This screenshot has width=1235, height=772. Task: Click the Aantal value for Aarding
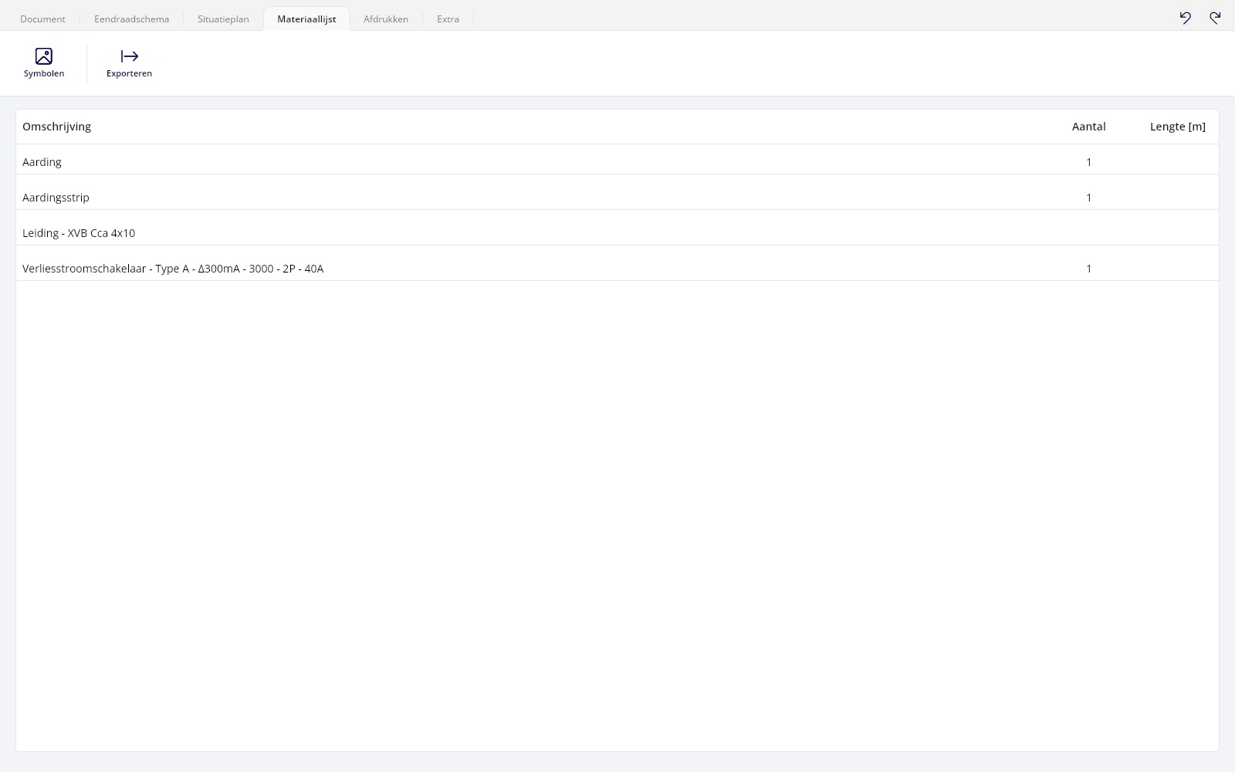[1089, 162]
